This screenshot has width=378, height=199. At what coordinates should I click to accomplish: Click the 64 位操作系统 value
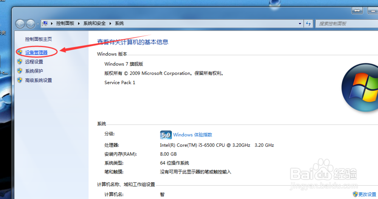[x=175, y=163]
